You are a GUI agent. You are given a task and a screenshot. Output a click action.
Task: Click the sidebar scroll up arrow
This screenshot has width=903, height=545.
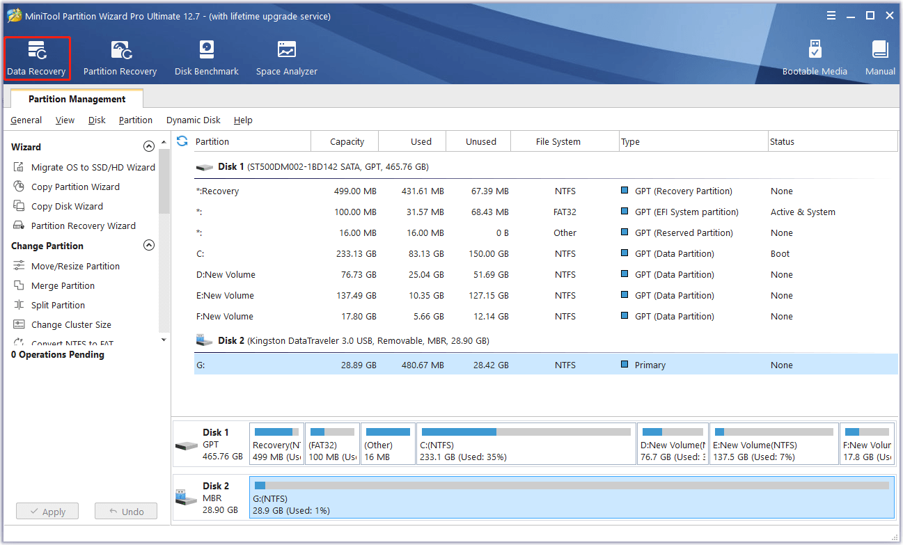click(x=164, y=142)
